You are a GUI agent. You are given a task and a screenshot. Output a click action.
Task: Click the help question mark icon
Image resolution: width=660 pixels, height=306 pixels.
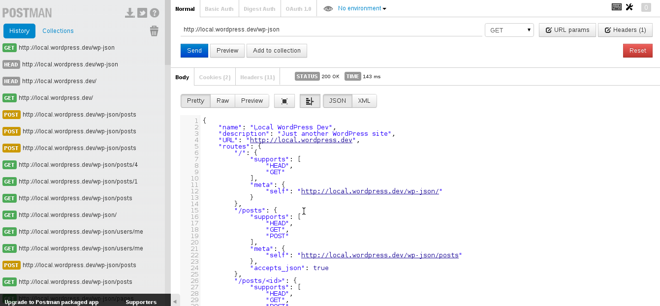click(x=155, y=13)
